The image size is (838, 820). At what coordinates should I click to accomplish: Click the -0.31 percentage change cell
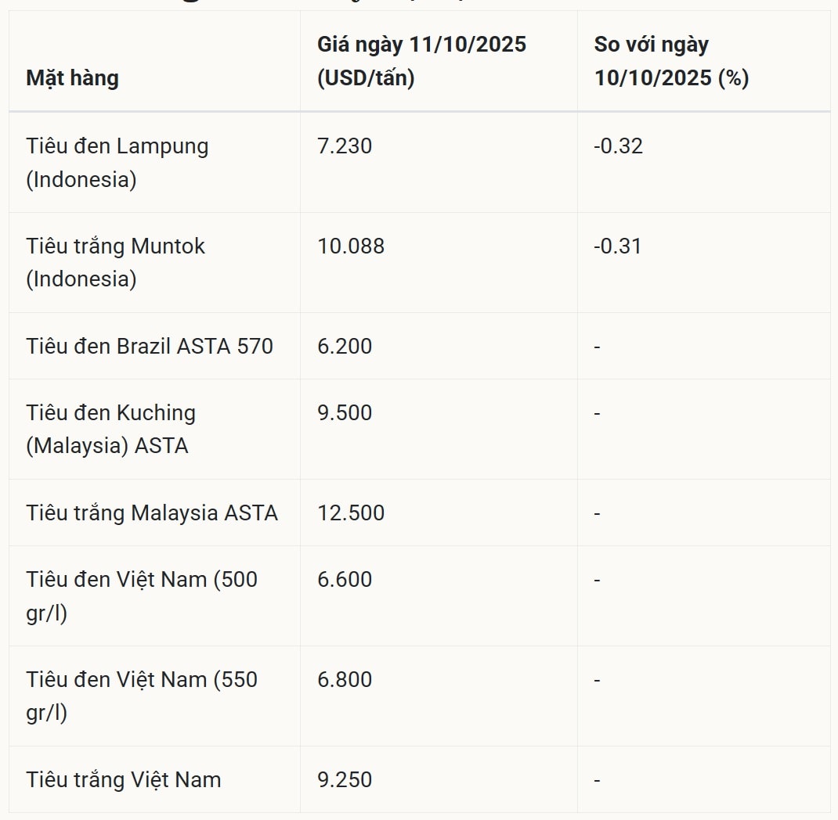tap(617, 246)
